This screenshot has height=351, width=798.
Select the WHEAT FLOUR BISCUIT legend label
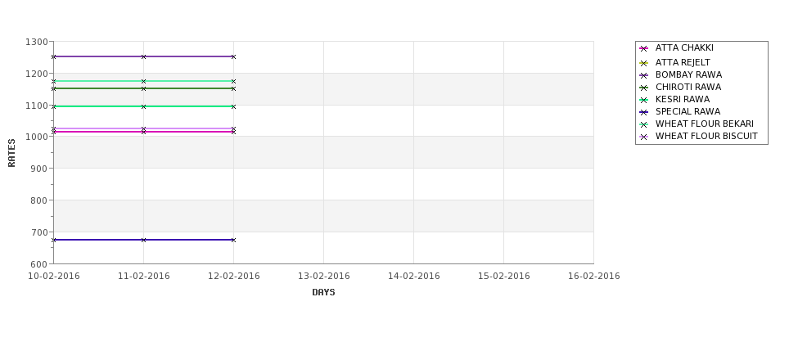pos(706,137)
